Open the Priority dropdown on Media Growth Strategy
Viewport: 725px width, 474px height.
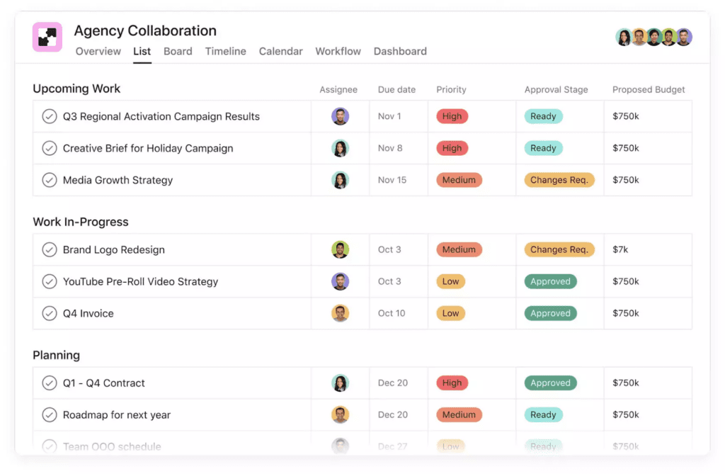coord(459,180)
